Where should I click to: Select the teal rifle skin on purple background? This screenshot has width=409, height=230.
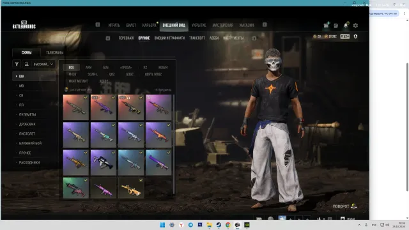click(104, 135)
